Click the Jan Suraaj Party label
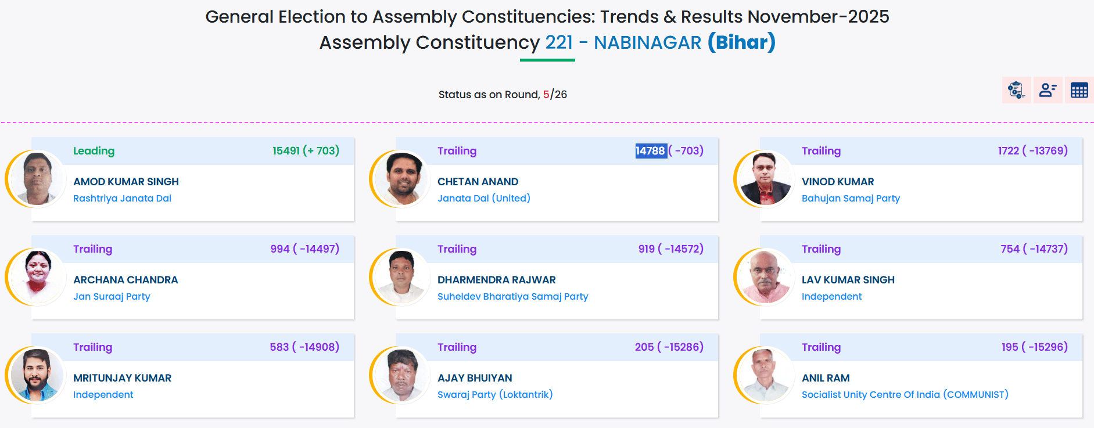 pos(112,296)
